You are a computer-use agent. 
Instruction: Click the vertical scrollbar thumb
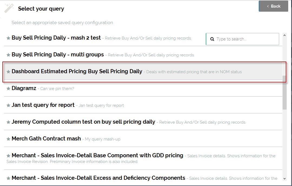click(x=284, y=92)
